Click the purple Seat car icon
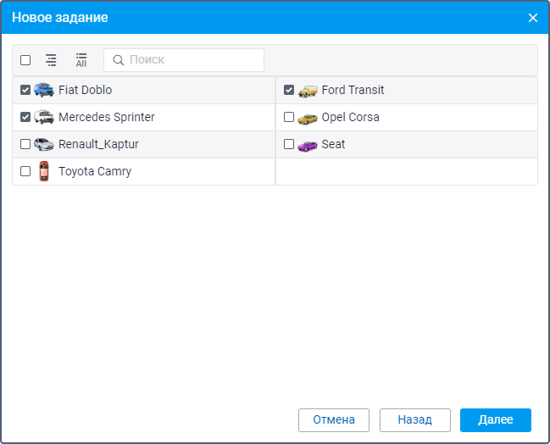The width and height of the screenshot is (550, 444). pos(307,144)
